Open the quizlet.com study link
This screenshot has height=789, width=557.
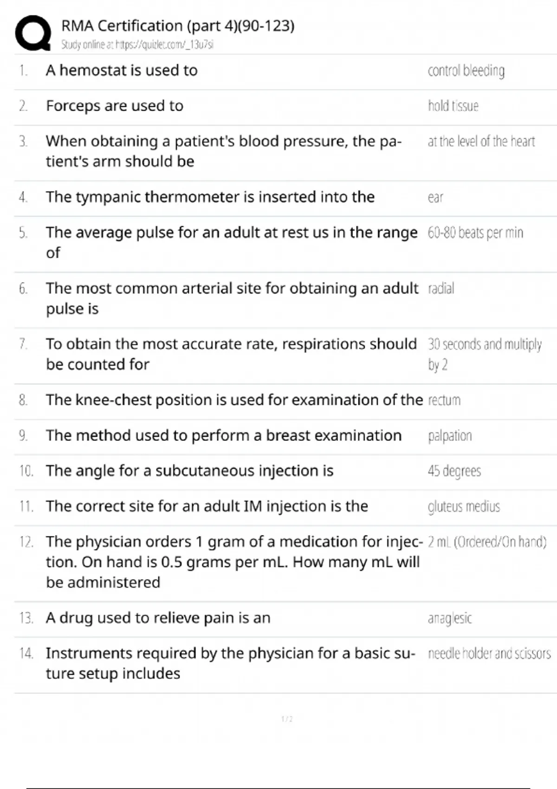(x=137, y=45)
